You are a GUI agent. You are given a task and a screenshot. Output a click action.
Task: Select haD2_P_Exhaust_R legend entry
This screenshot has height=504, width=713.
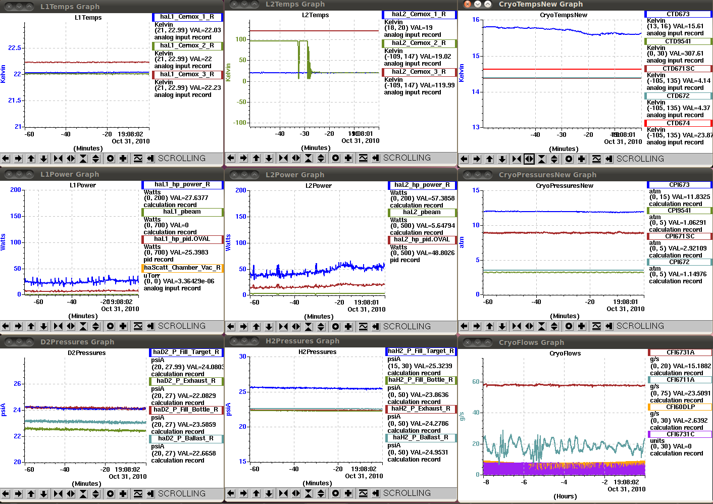(x=186, y=381)
